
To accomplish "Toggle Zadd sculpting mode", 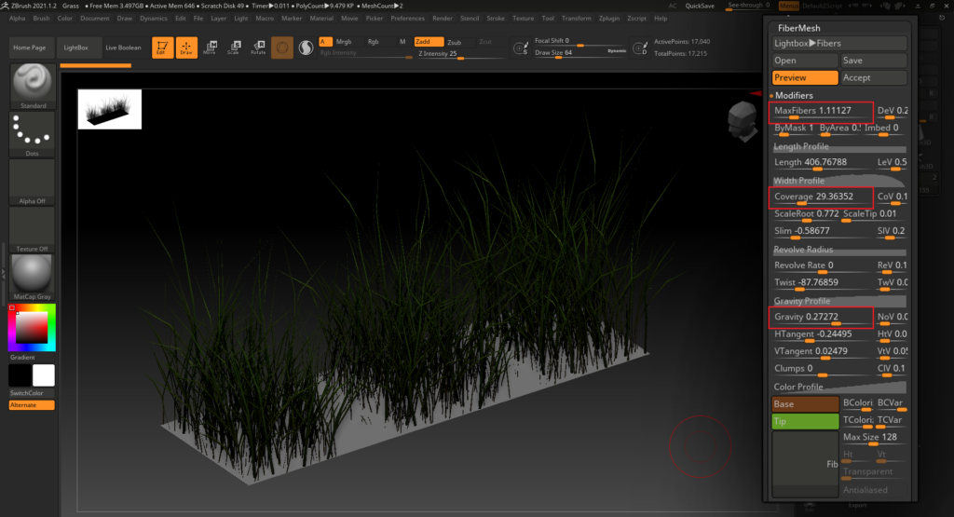I will 428,42.
